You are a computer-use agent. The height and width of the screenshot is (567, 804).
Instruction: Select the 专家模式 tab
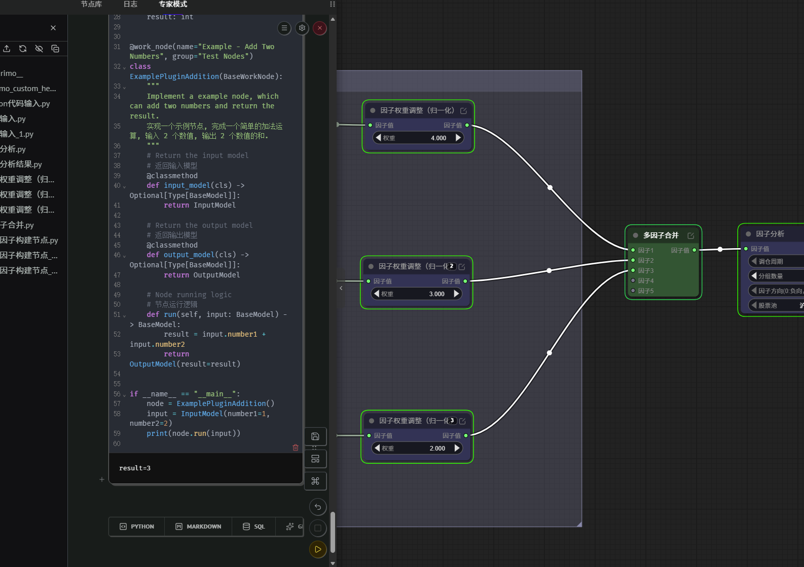click(173, 4)
